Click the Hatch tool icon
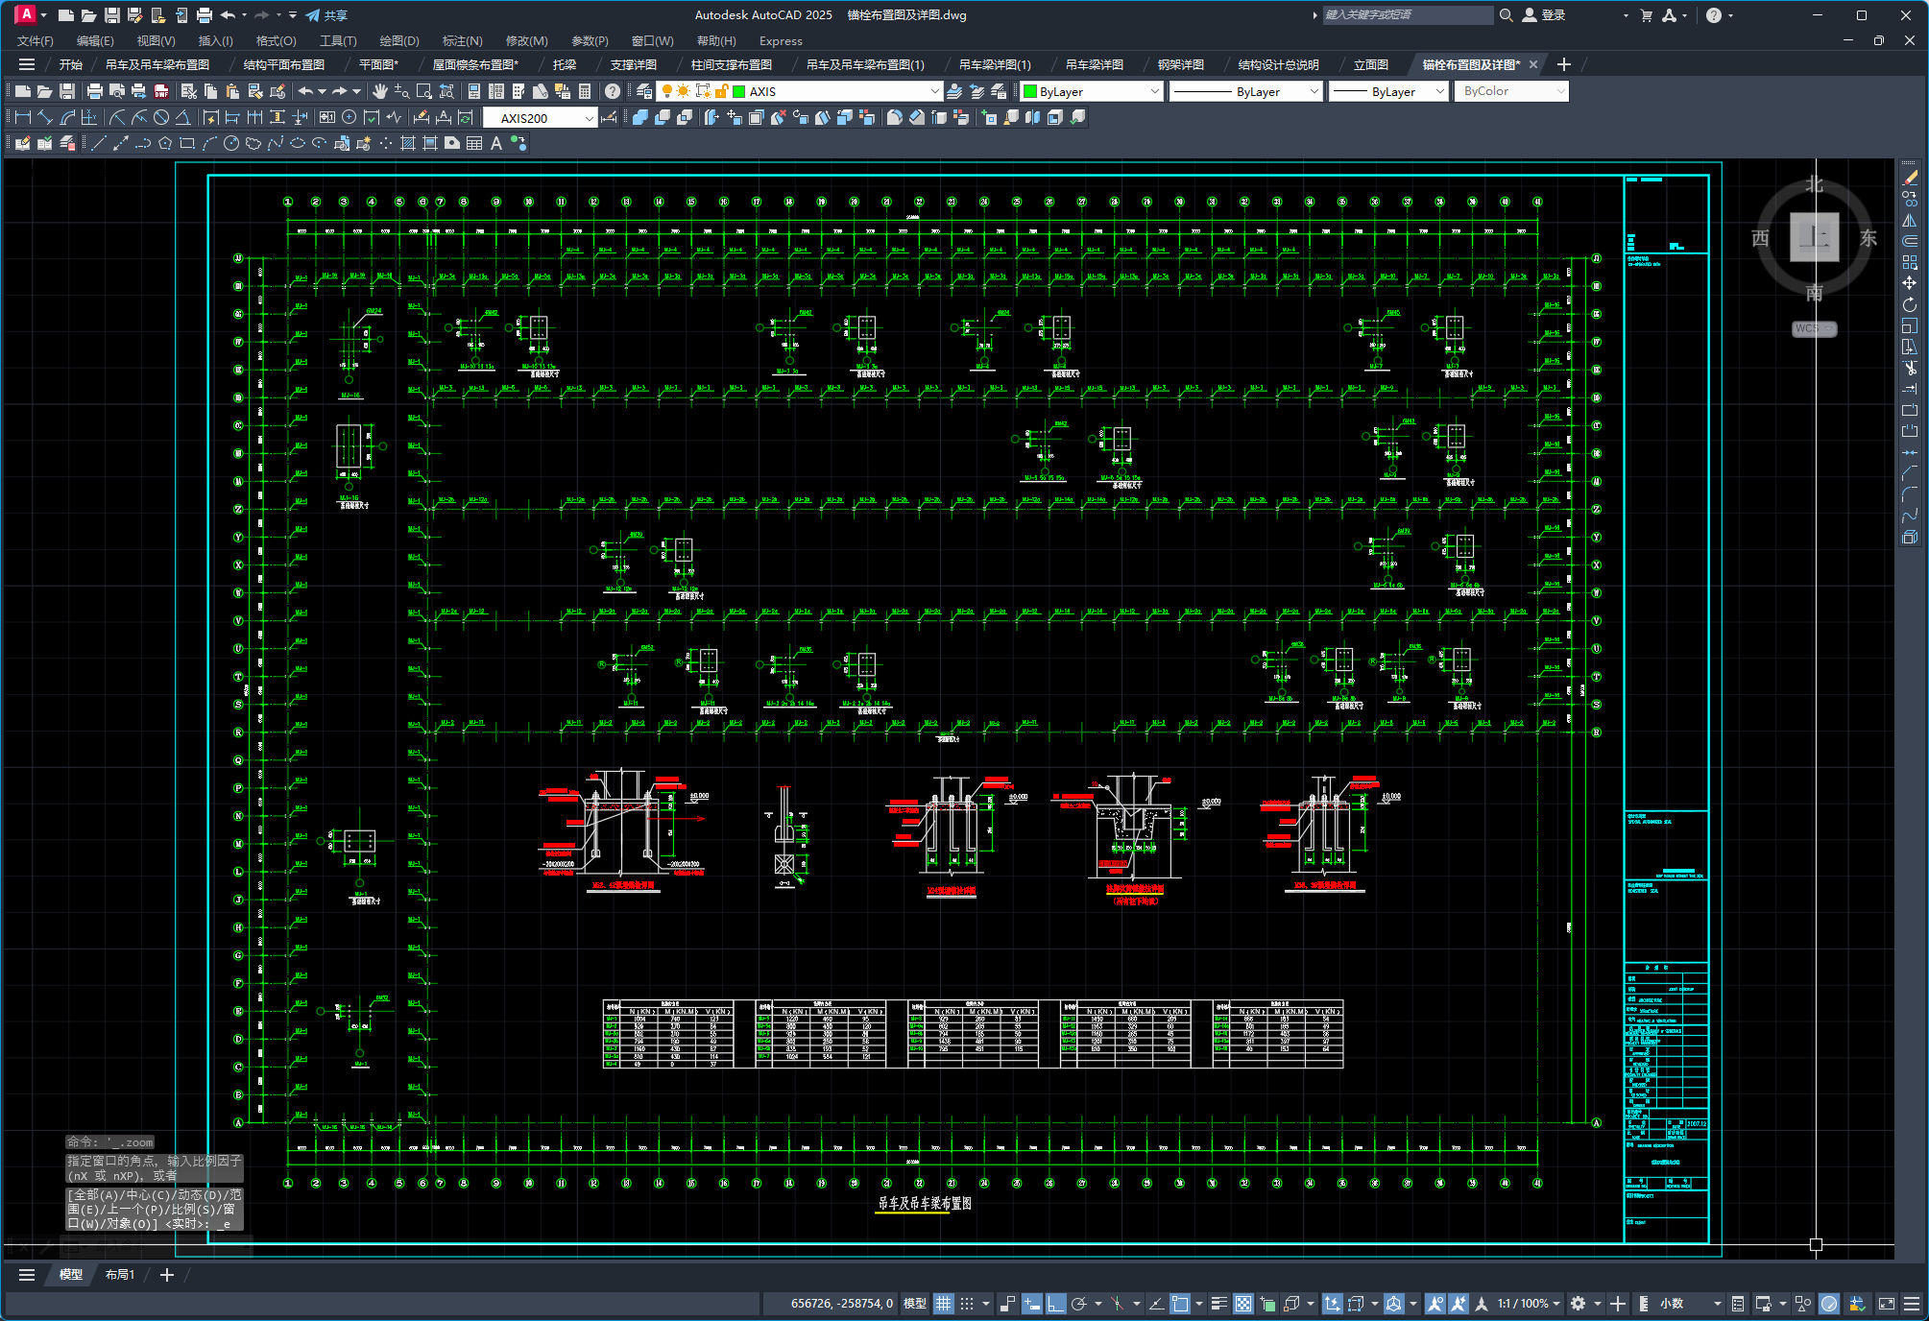 tap(407, 143)
